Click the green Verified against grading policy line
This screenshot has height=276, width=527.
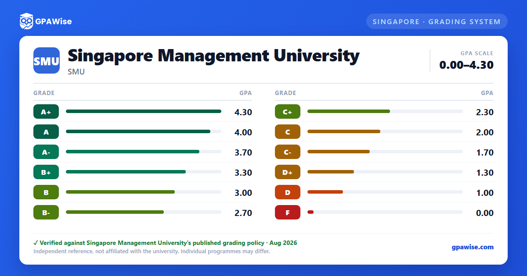pos(165,243)
